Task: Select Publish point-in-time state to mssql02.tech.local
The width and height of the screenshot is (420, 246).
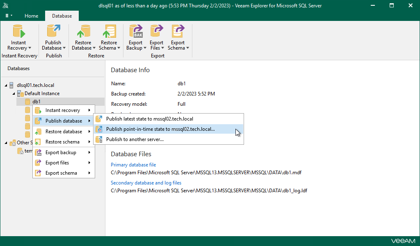Action: (x=169, y=129)
